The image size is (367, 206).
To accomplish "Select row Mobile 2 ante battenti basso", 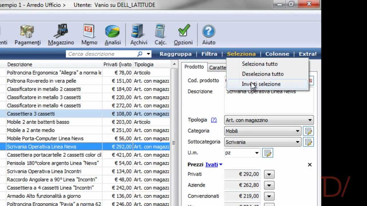I will pos(85,122).
